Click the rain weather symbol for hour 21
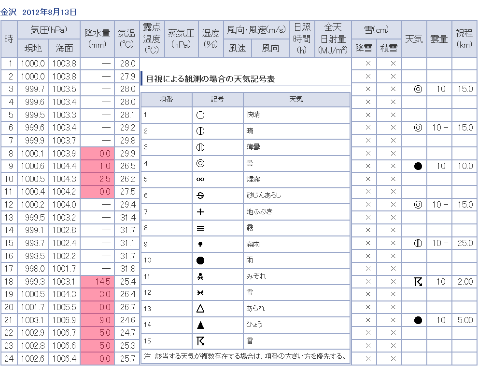Viewport: 478px width, 366px height. (x=418, y=320)
